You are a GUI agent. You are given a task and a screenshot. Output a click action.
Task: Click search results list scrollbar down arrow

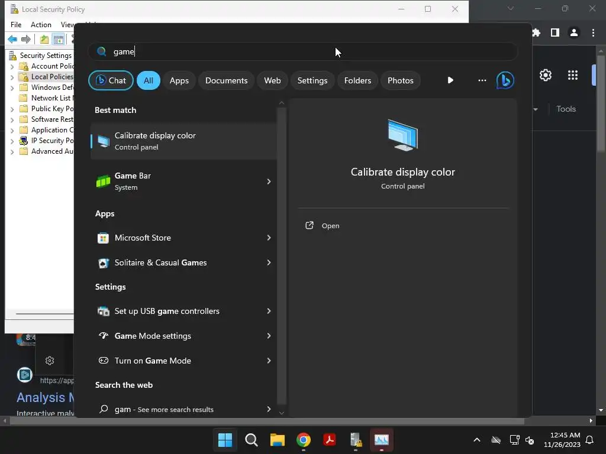[x=281, y=413]
